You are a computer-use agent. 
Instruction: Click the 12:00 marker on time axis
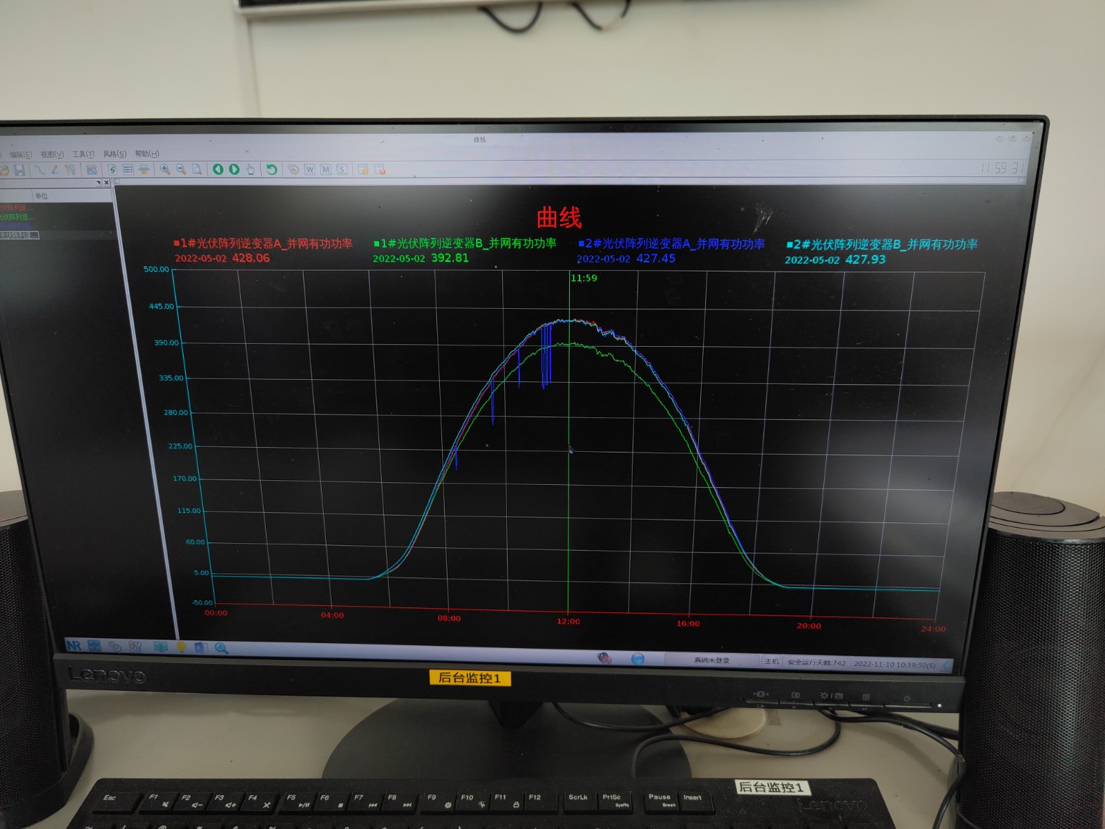pyautogui.click(x=568, y=622)
